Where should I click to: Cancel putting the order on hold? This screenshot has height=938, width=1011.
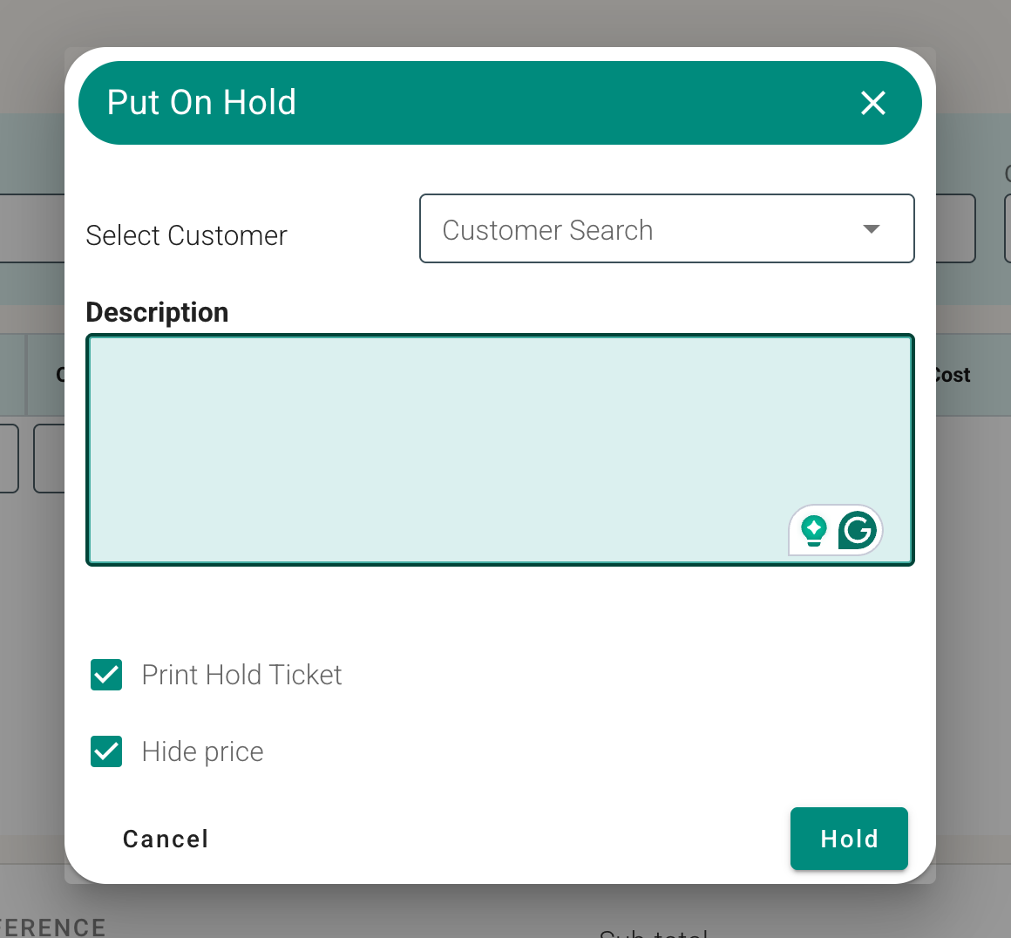pyautogui.click(x=166, y=839)
